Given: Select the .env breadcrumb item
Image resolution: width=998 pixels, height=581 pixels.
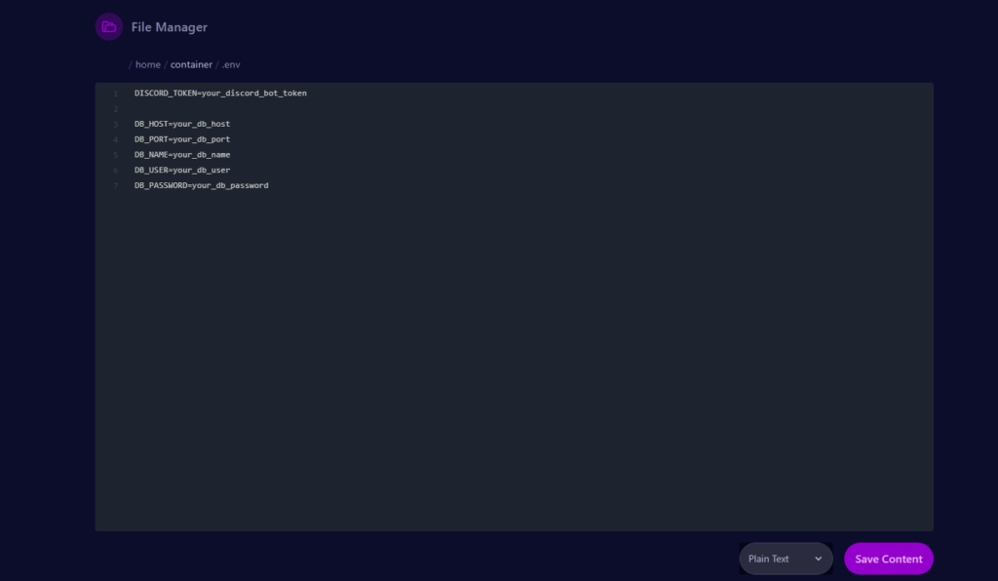Looking at the screenshot, I should [231, 64].
